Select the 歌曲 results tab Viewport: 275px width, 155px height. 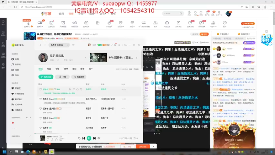pos(41,69)
